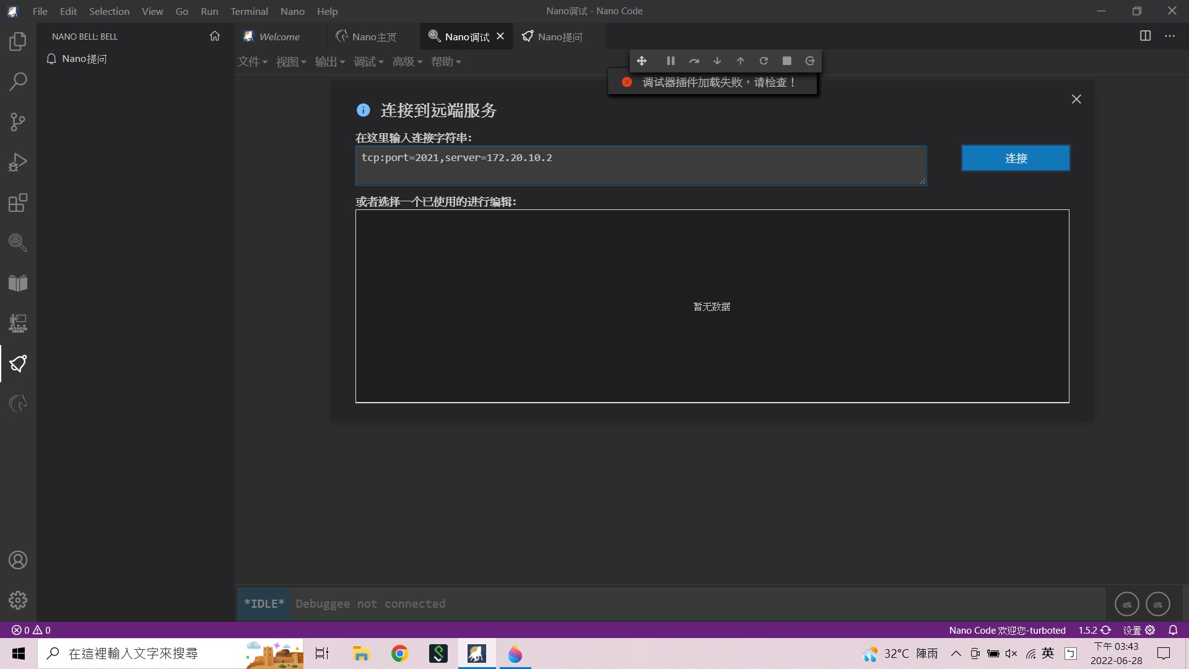Click first round button at bottom right
The width and height of the screenshot is (1189, 669).
click(x=1127, y=604)
